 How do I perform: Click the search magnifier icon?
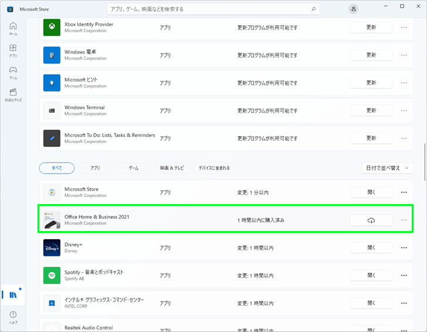[x=314, y=9]
